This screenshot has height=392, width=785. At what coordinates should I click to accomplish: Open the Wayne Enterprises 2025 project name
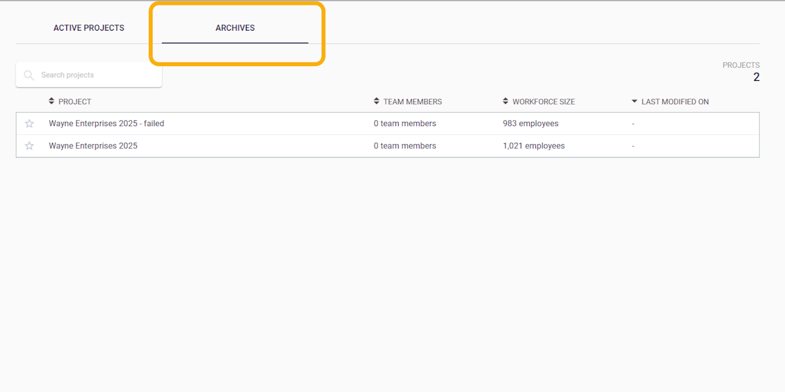(x=93, y=146)
